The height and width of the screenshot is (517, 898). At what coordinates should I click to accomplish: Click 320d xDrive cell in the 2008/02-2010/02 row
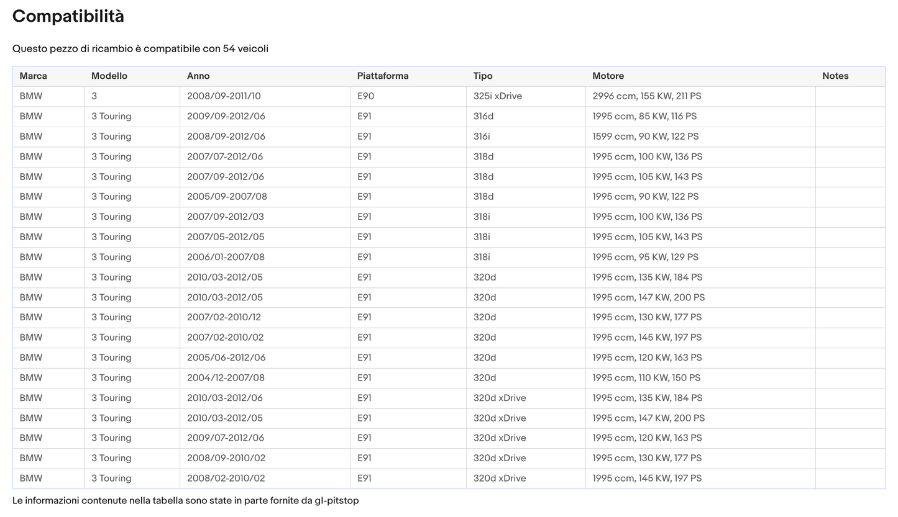point(526,479)
